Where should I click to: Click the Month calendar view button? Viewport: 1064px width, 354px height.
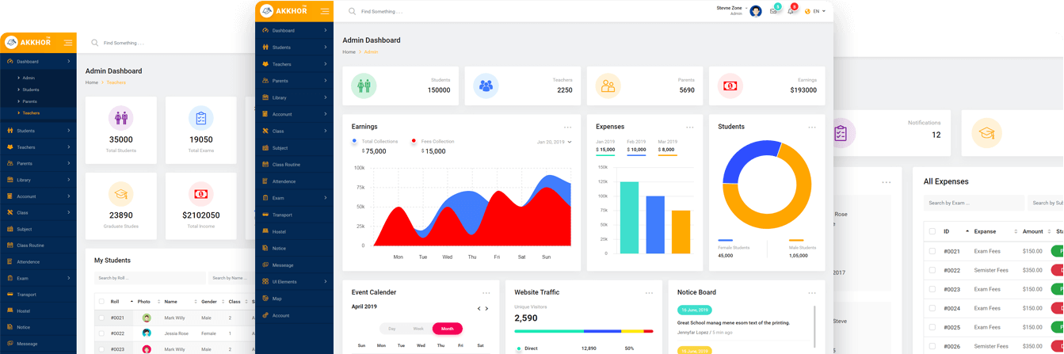[447, 329]
